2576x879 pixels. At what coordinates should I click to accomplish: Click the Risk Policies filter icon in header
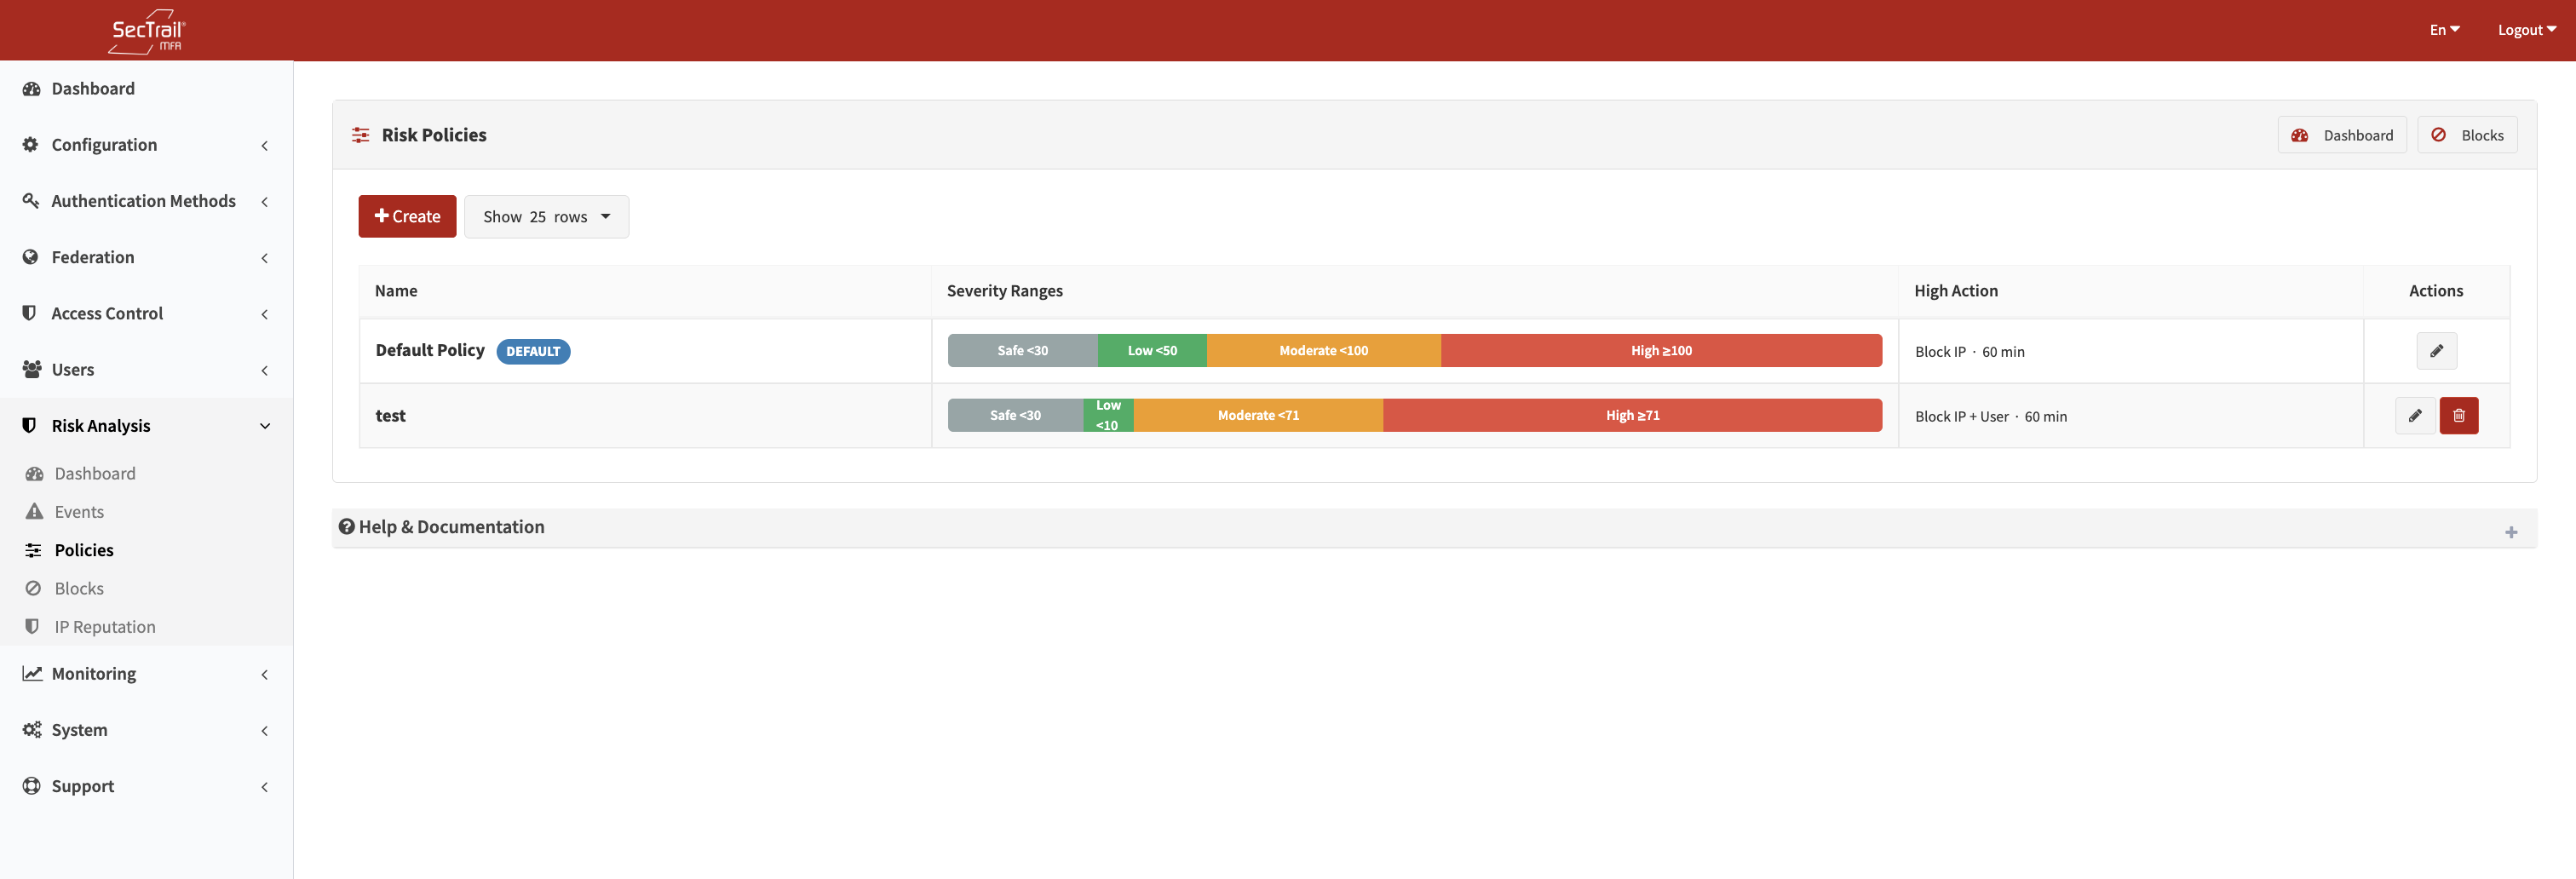point(360,134)
